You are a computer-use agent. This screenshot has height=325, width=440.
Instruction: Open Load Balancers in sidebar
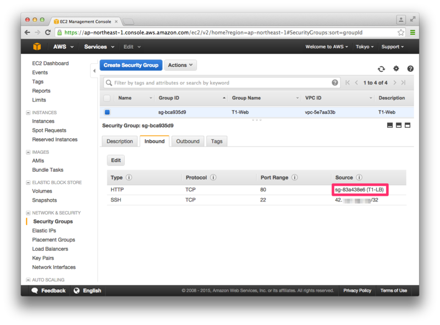(x=50, y=249)
